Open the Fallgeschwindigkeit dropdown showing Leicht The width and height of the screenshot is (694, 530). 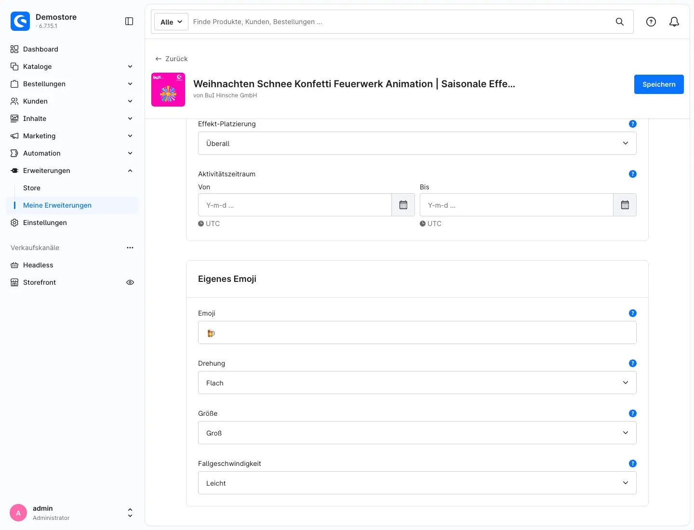417,483
